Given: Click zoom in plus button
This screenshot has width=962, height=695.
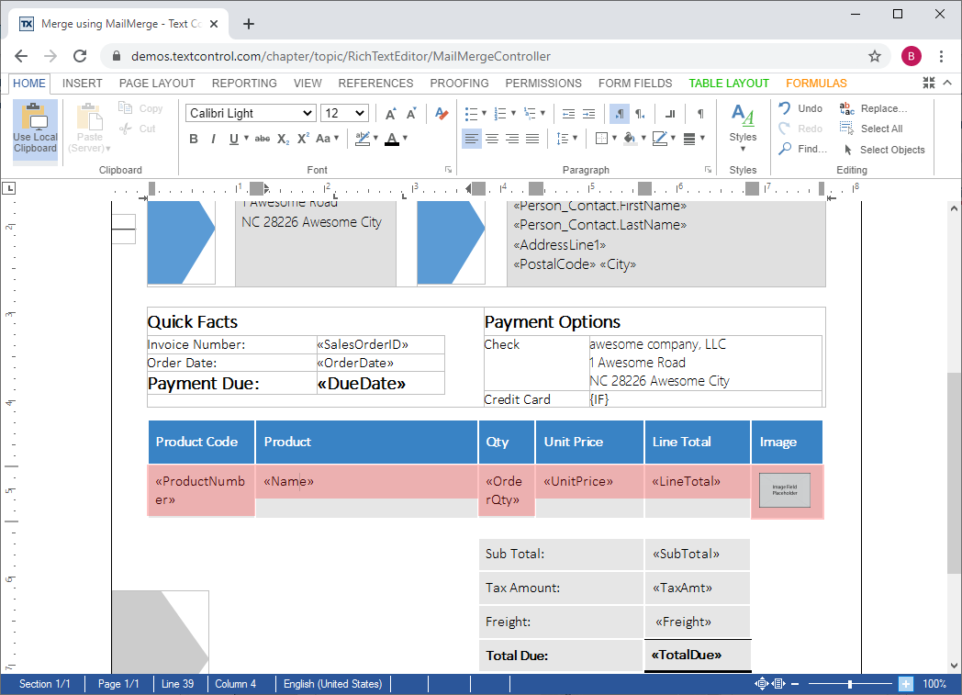Looking at the screenshot, I should 906,683.
